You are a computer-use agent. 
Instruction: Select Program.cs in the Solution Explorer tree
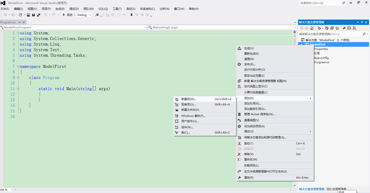pyautogui.click(x=322, y=62)
